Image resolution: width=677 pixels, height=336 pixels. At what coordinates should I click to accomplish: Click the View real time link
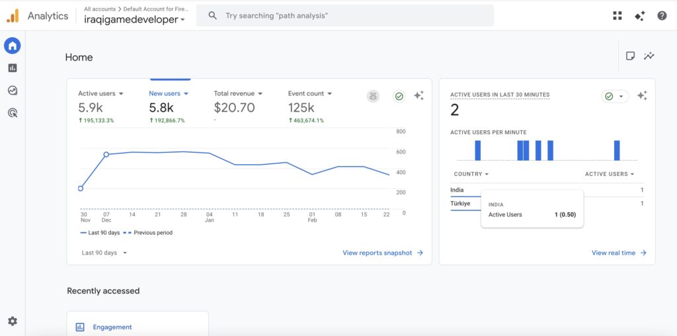pyautogui.click(x=618, y=253)
